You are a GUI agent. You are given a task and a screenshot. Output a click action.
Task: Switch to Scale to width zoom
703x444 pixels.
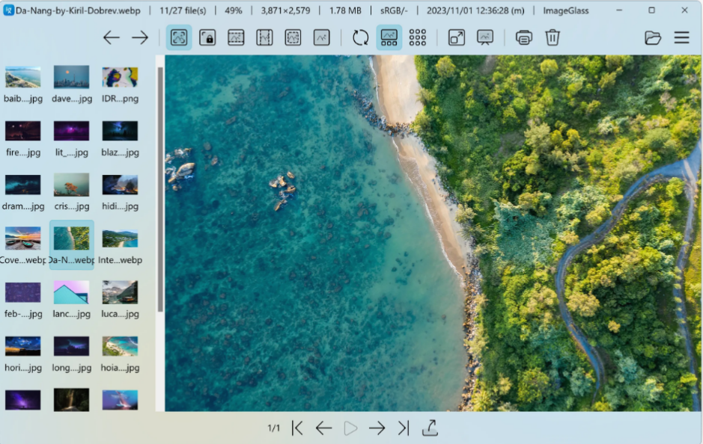236,37
